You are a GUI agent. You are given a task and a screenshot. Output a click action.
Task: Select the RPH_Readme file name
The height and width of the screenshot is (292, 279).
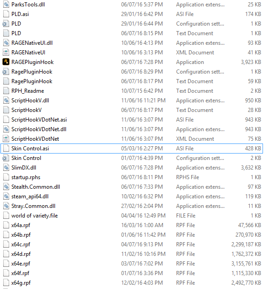pos(28,90)
